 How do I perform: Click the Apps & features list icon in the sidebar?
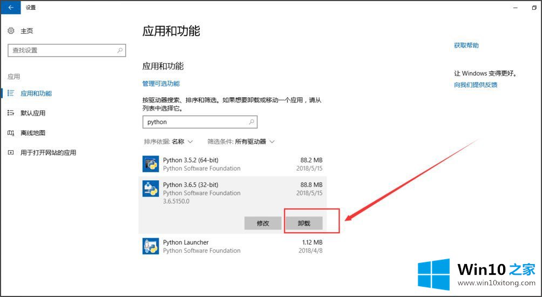[11, 93]
